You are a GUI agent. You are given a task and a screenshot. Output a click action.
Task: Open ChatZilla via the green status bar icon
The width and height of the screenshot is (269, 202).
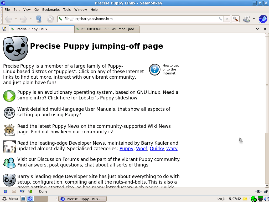click(x=30, y=191)
